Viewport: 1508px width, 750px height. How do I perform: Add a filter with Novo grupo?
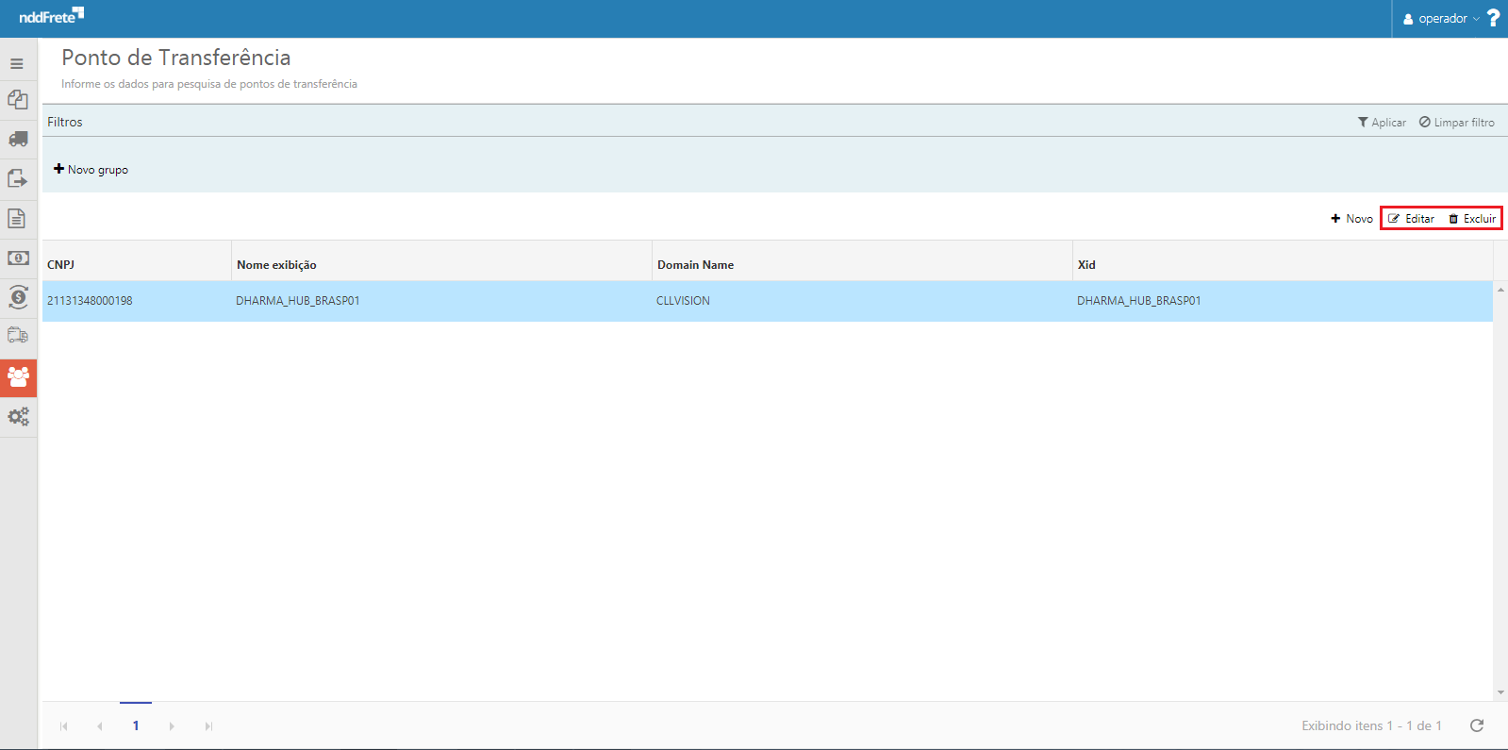pyautogui.click(x=91, y=170)
